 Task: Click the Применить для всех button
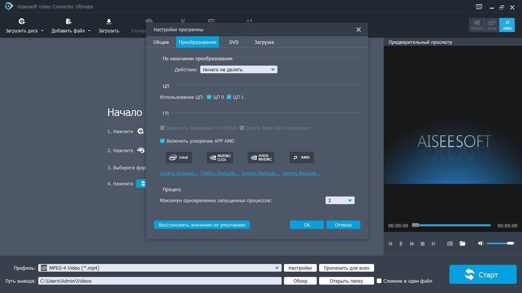(x=347, y=268)
